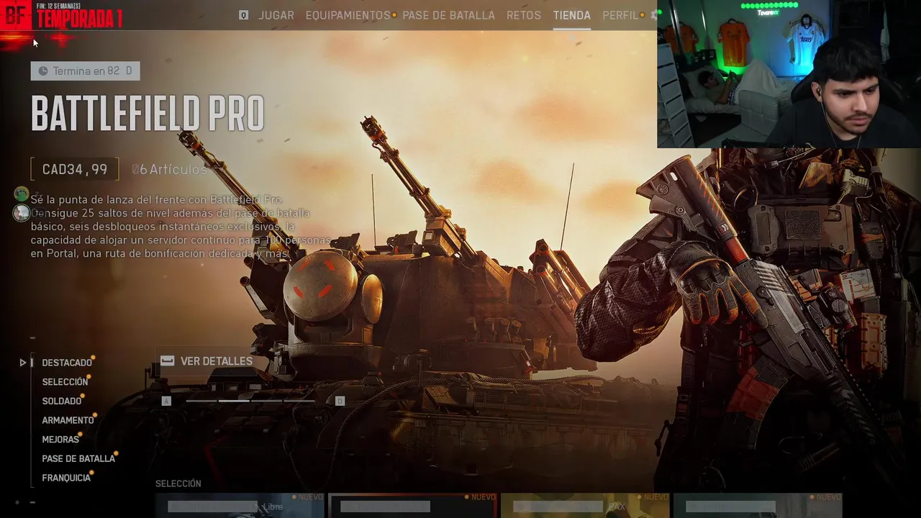Open the SOLDADO store category

62,401
